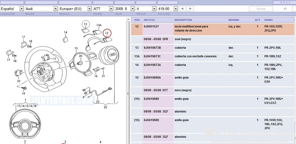This screenshot has width=296, height=144.
Task: Open the Picture dropdown showing 419-00
Action: tap(168, 9)
